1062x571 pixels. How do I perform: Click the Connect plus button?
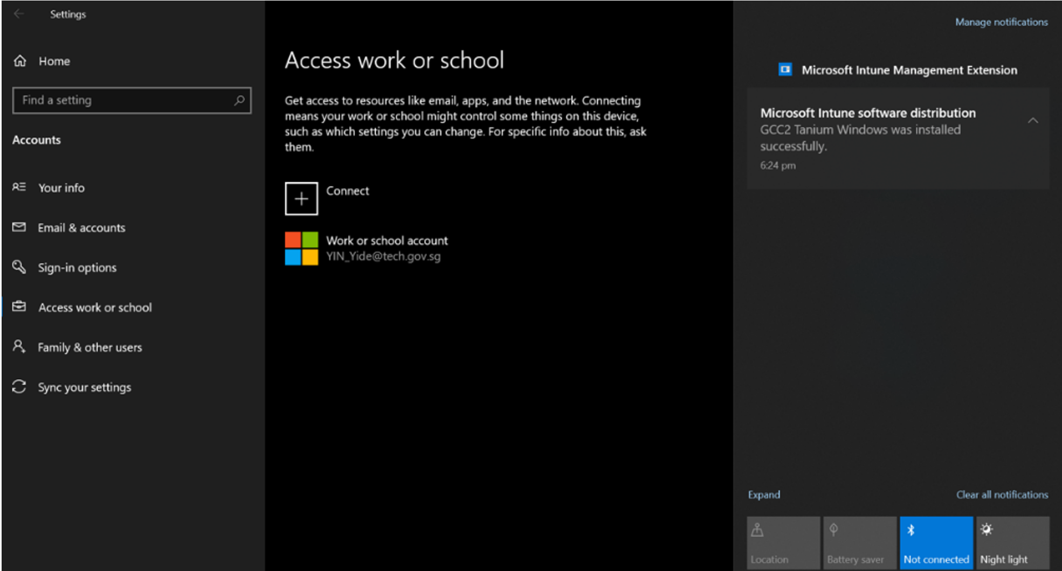tap(301, 199)
